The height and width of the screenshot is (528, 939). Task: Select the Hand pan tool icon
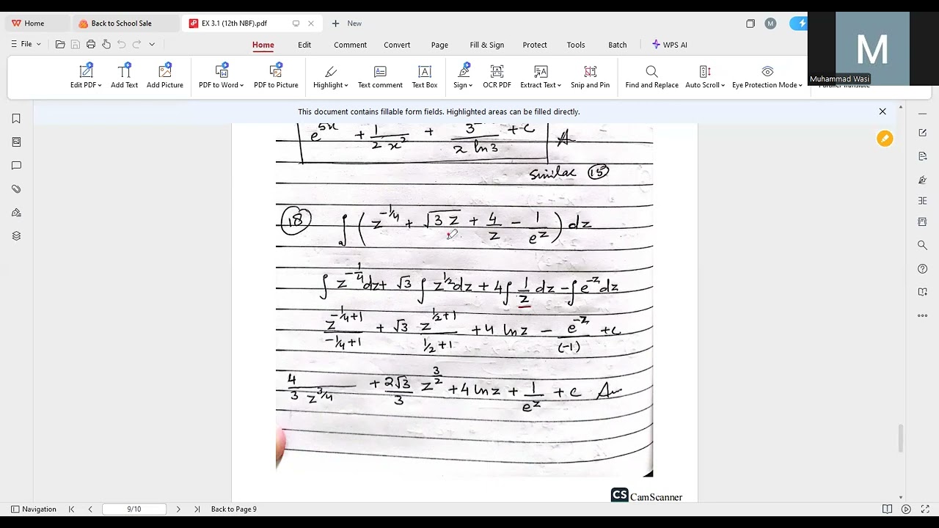pos(106,44)
